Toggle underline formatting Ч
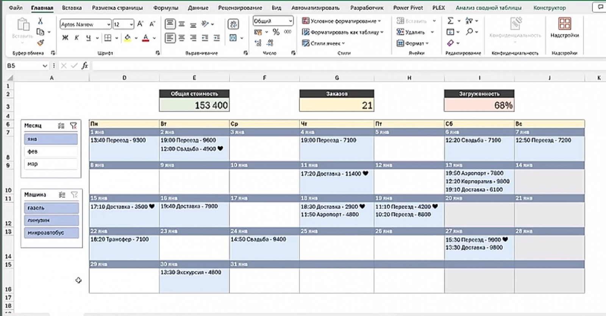Viewport: 606px width, 316px height. click(88, 38)
